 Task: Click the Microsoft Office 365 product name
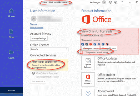[x=92, y=36]
